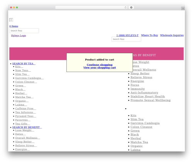Select Energize in left benefit list

coord(22,150)
